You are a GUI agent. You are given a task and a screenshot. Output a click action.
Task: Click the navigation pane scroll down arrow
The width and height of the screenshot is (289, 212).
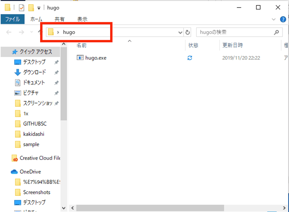(64, 208)
